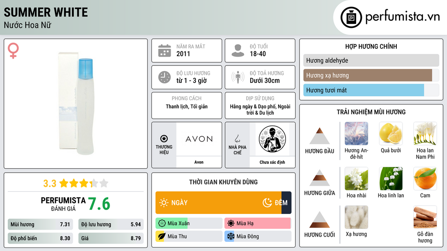Click the Avon brand name label
The image size is (447, 251).
tap(199, 162)
